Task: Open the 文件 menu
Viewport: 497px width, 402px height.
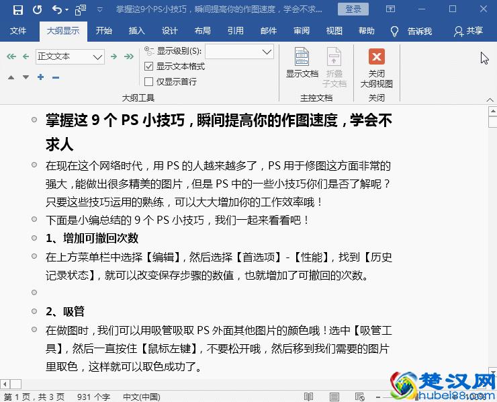Action: point(17,31)
